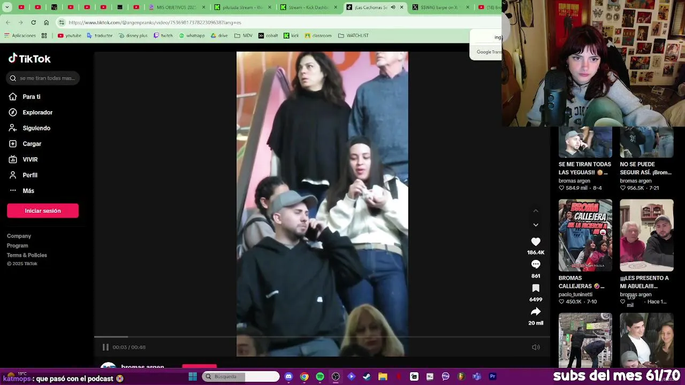
Task: Open Spotify from the taskbar
Action: click(x=320, y=376)
